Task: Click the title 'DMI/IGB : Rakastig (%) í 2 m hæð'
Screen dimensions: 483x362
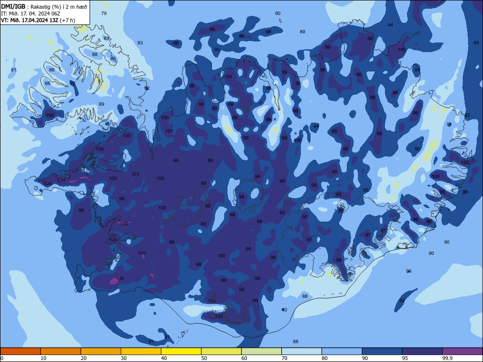Action: (44, 6)
